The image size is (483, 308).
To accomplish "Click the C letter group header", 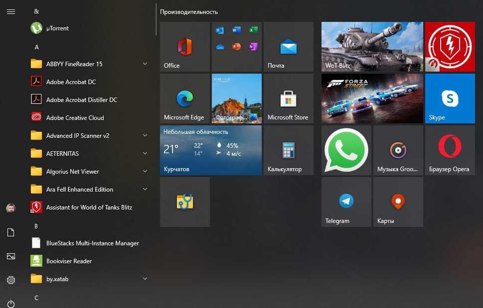I will click(36, 298).
